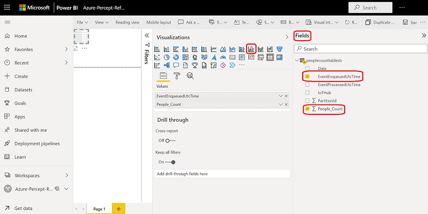This screenshot has height=214, width=428.
Task: Pick the line and clustered column chart
Action: click(251, 49)
